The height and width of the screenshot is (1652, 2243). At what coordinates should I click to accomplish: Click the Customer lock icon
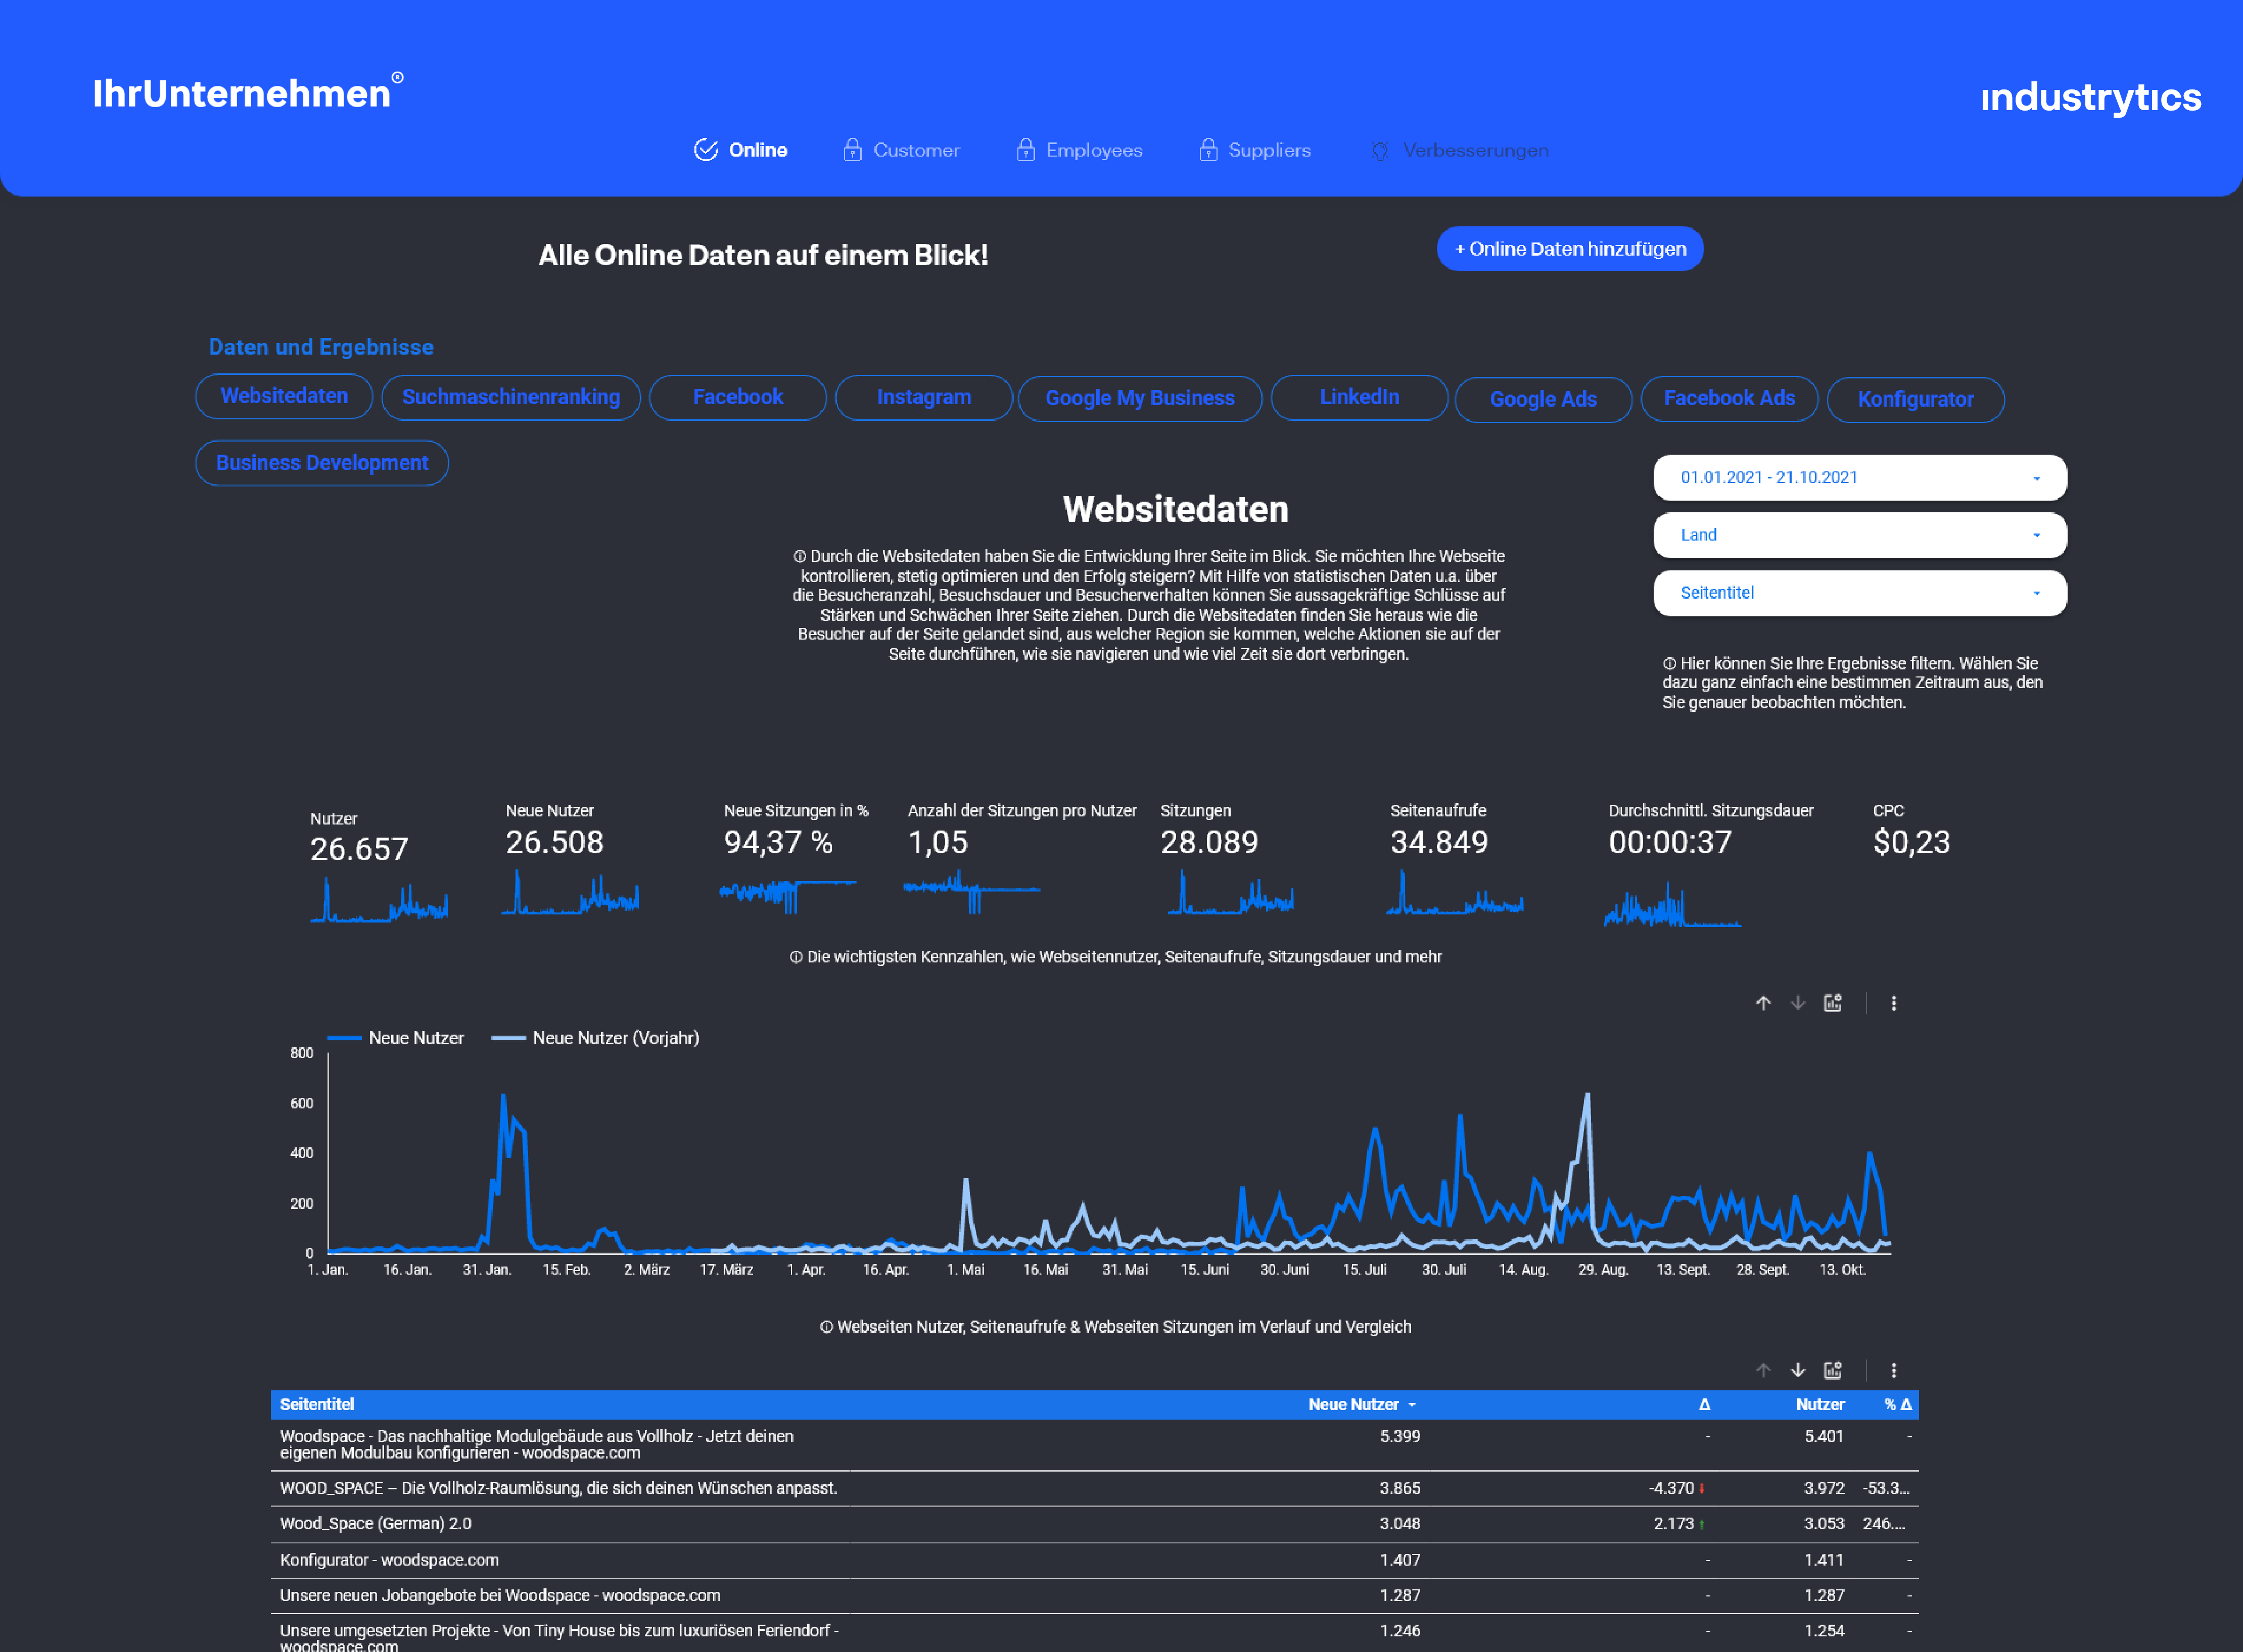coord(852,150)
